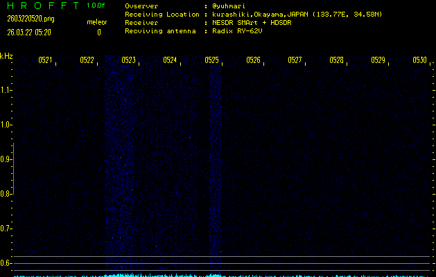Click the 0.6 kHz axis label
This screenshot has height=277, width=436.
click(6, 263)
